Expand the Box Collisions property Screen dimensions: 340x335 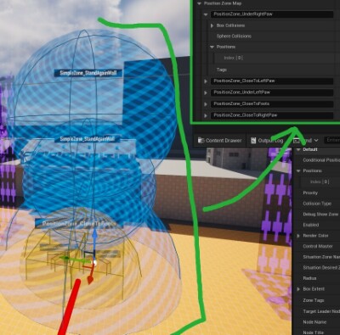[212, 25]
